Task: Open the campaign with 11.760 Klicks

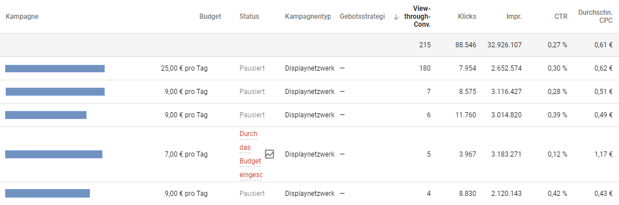Action: [46, 115]
